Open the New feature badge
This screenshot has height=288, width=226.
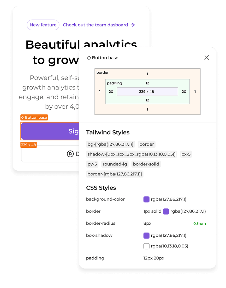point(43,25)
